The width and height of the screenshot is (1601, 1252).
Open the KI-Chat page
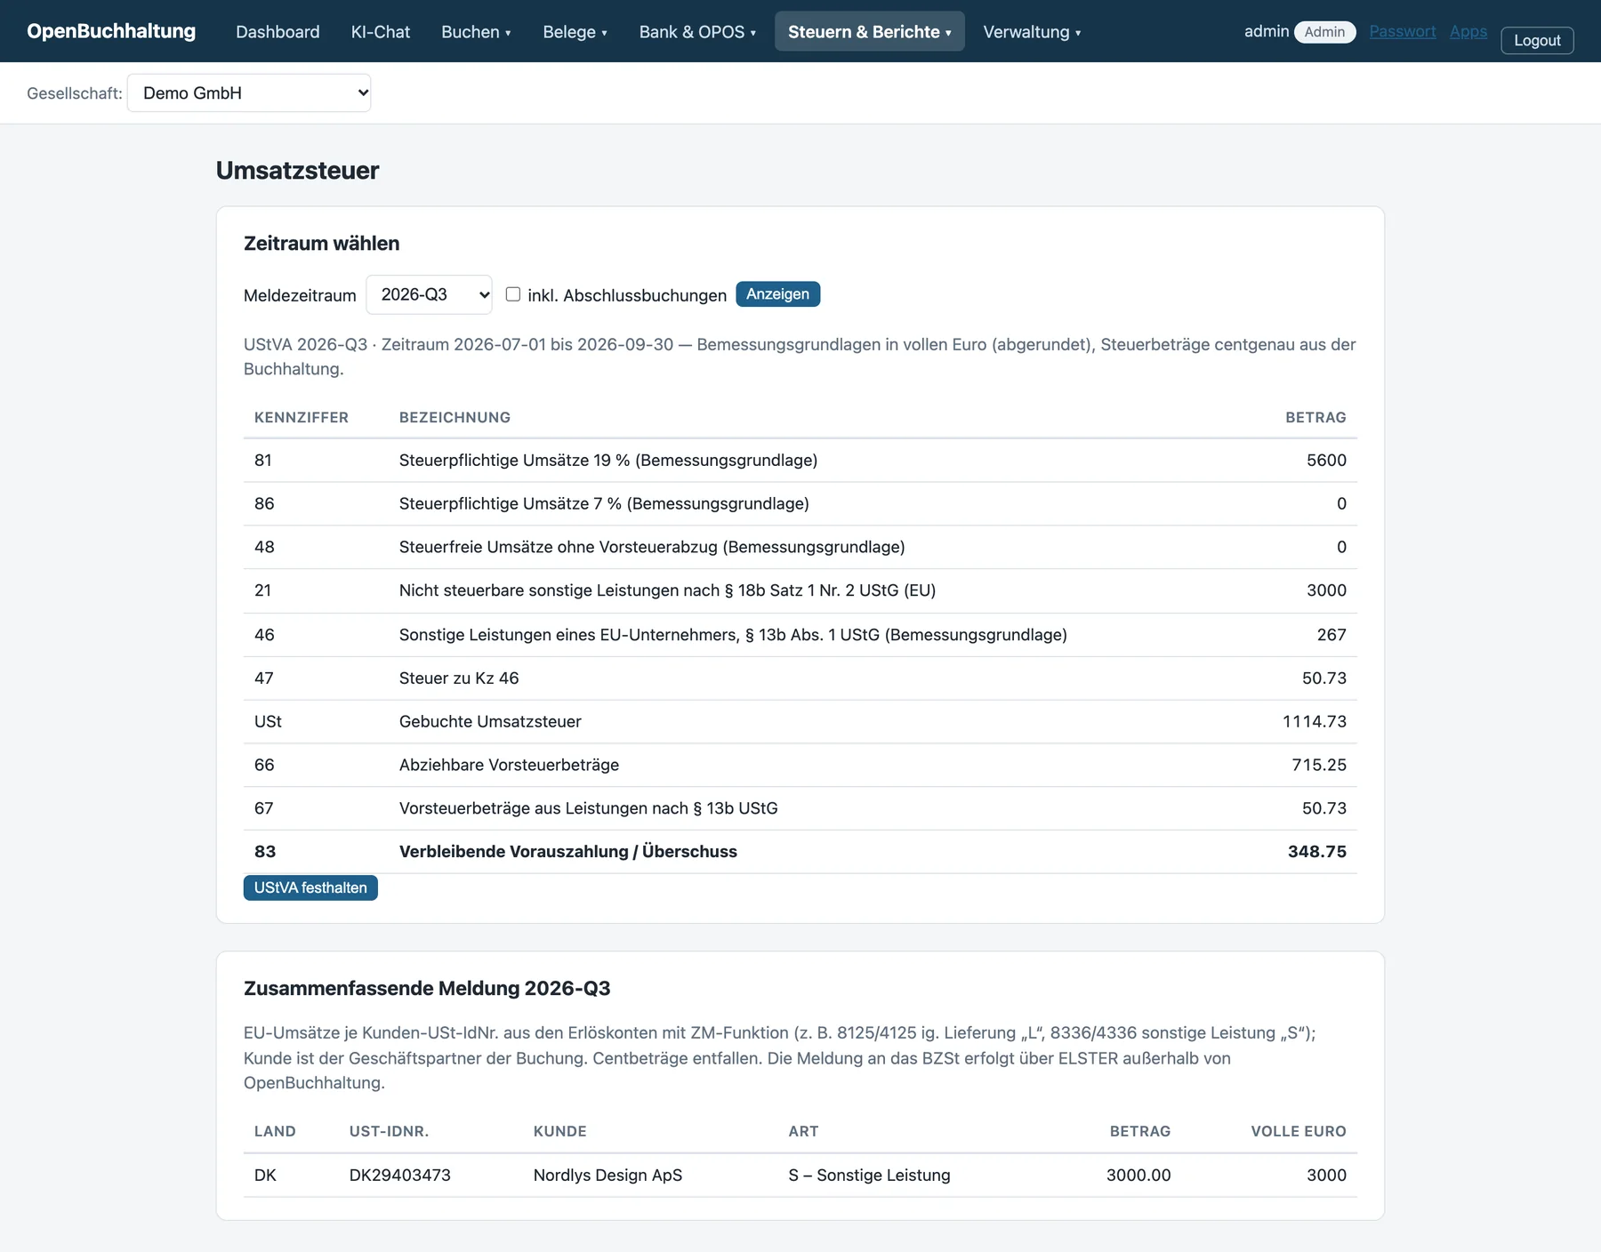(x=381, y=32)
